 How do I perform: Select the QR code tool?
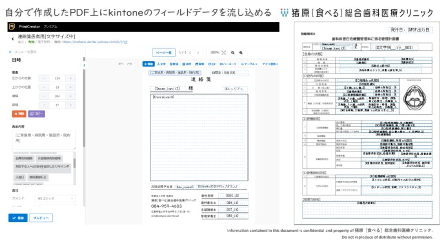pos(212,64)
